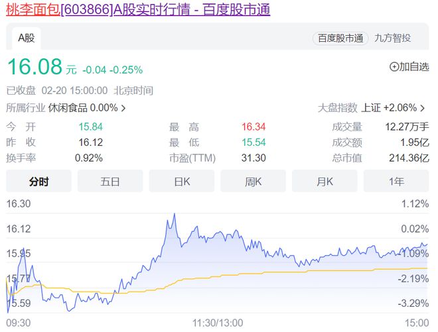
Task: Select the 日K chart tab
Action: point(182,182)
